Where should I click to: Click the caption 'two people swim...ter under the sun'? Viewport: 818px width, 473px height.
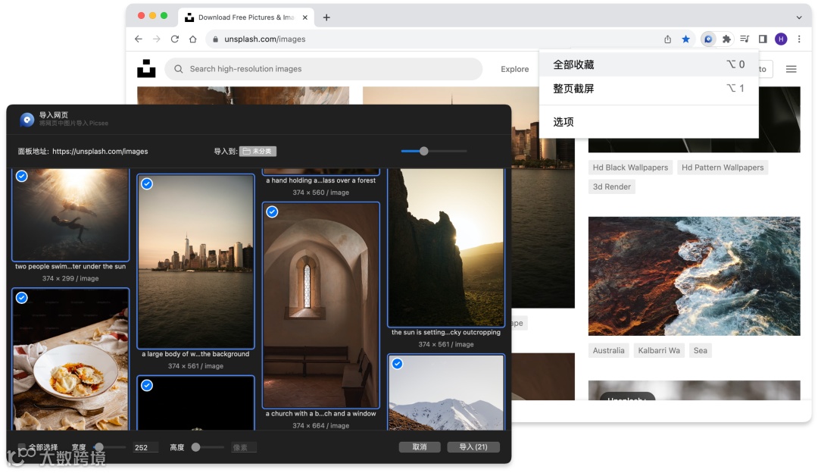coord(70,266)
